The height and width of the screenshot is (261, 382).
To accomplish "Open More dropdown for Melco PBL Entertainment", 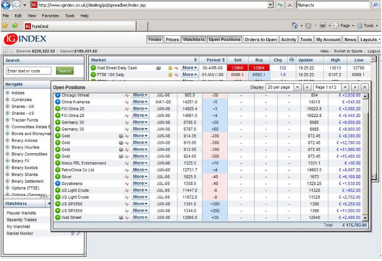I will tap(140, 163).
